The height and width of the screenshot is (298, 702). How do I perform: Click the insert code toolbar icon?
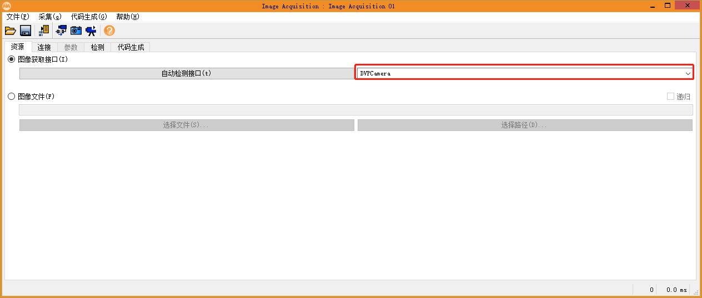click(x=44, y=31)
